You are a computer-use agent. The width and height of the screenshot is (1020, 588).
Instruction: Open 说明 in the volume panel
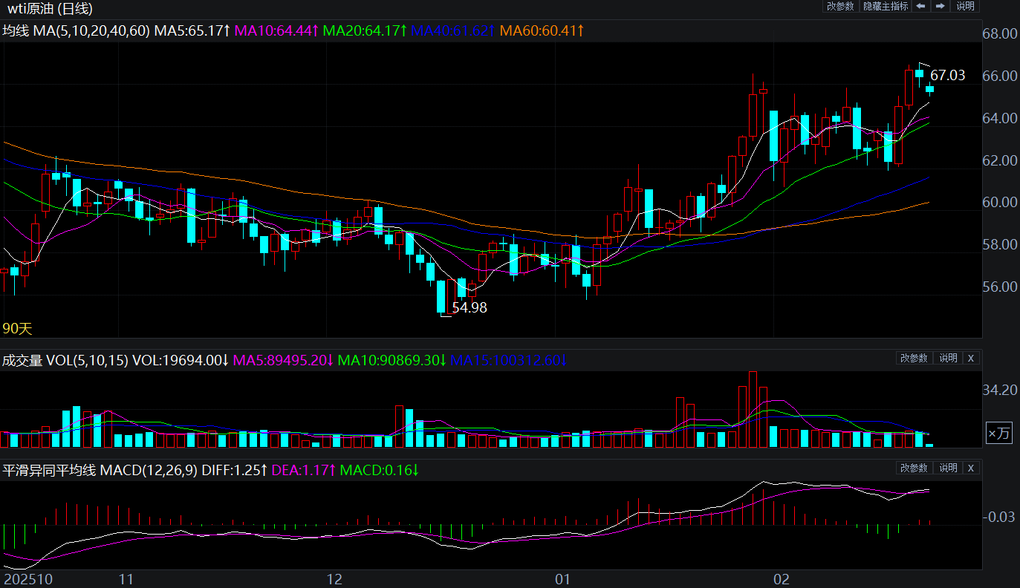(948, 358)
